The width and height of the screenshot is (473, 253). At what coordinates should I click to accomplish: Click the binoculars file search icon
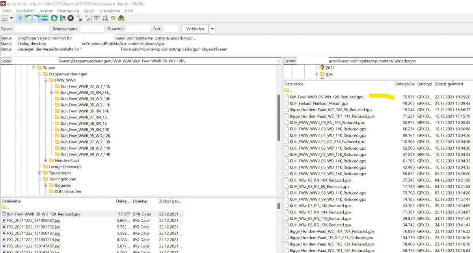click(121, 18)
